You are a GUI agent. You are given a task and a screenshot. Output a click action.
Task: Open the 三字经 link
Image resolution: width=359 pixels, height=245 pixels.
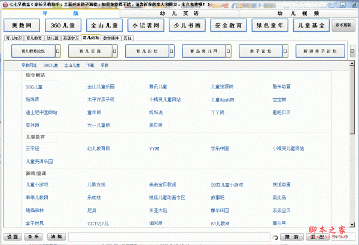(x=32, y=148)
